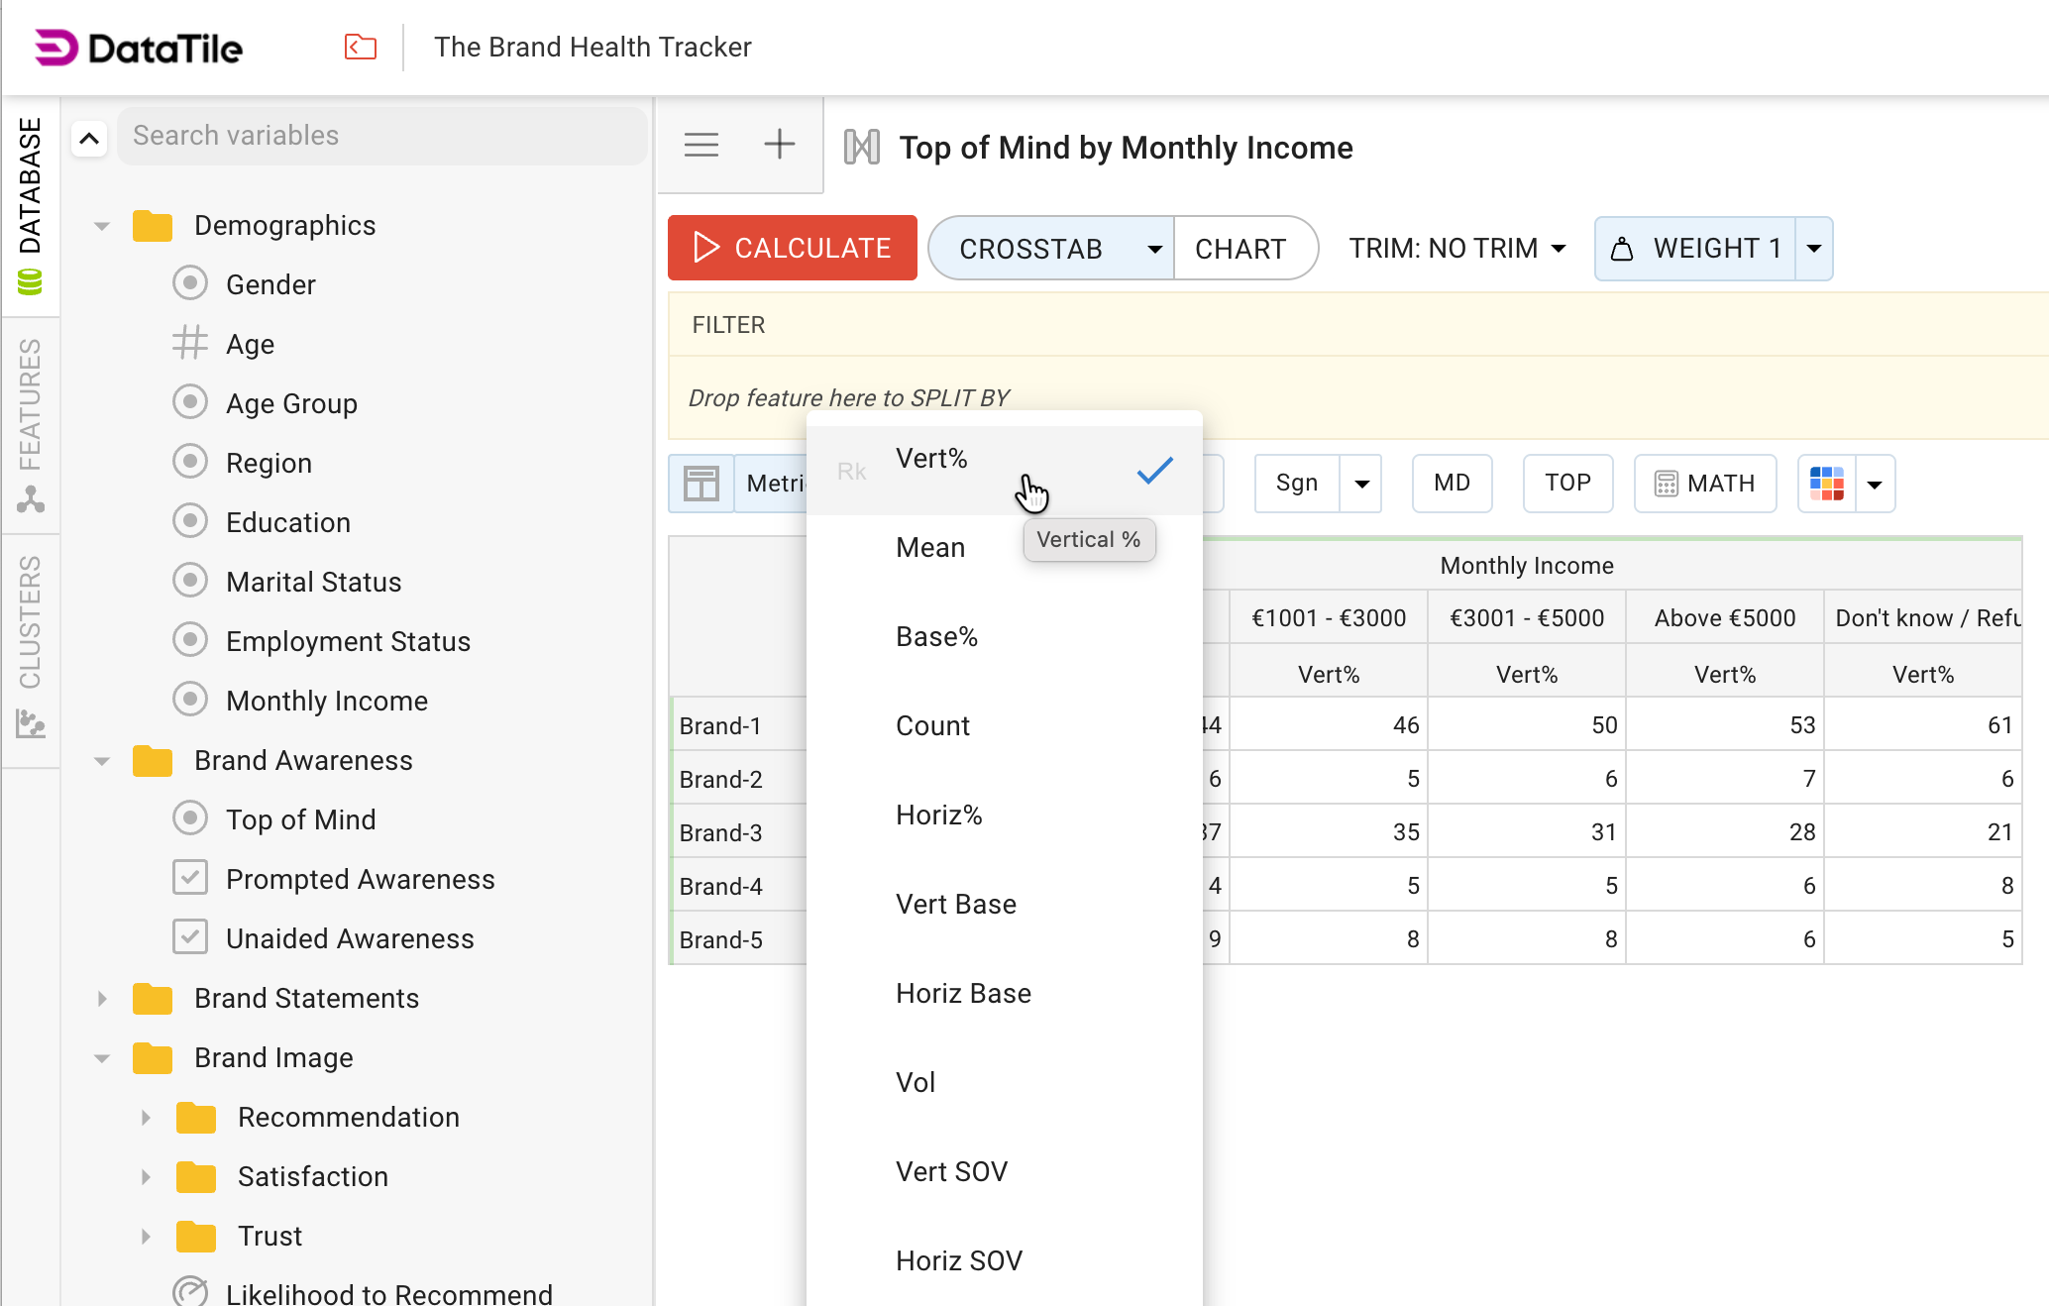The height and width of the screenshot is (1306, 2049).
Task: Click the MATH button
Action: coord(1705,484)
